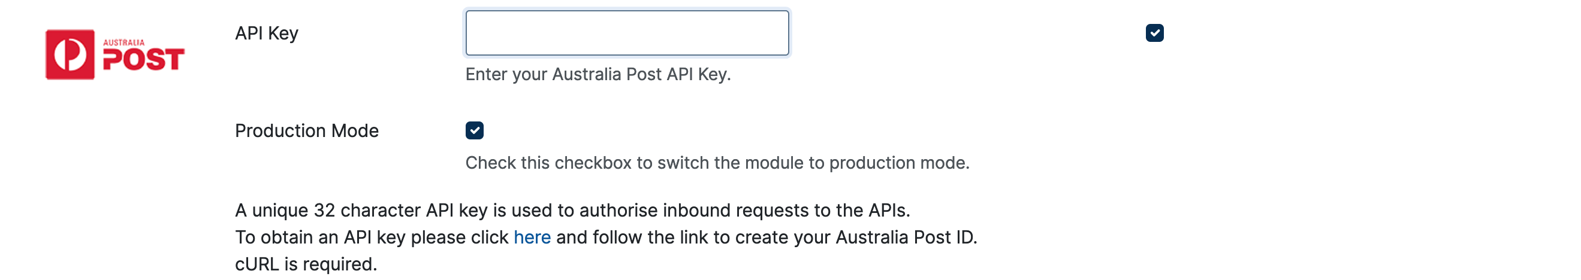Click the red circular P emblem
The width and height of the screenshot is (1581, 280).
[70, 54]
